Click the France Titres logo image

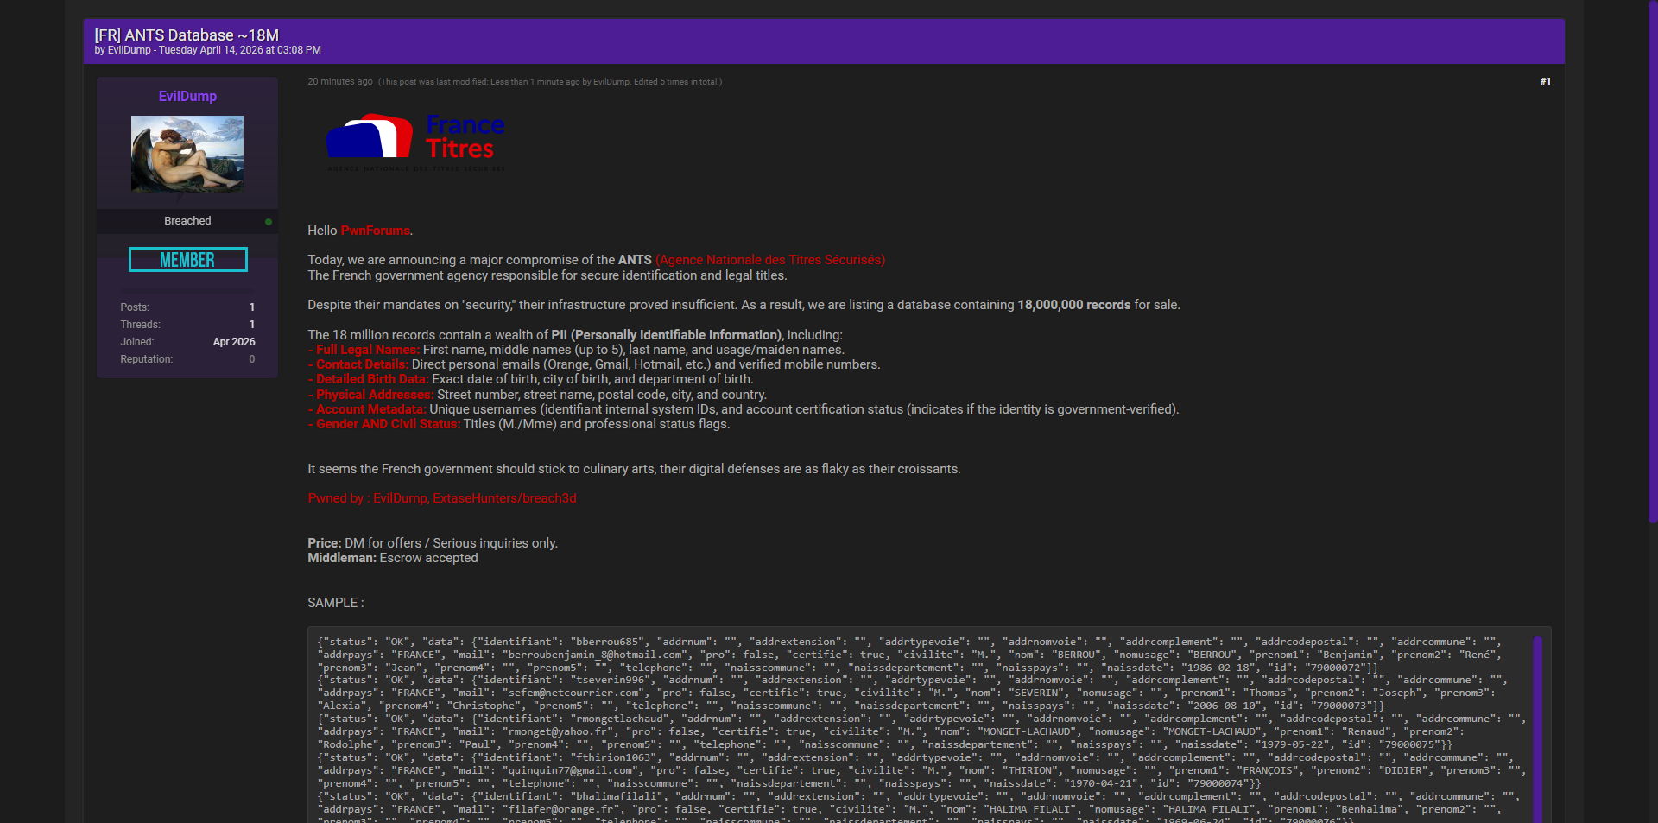[x=414, y=142]
